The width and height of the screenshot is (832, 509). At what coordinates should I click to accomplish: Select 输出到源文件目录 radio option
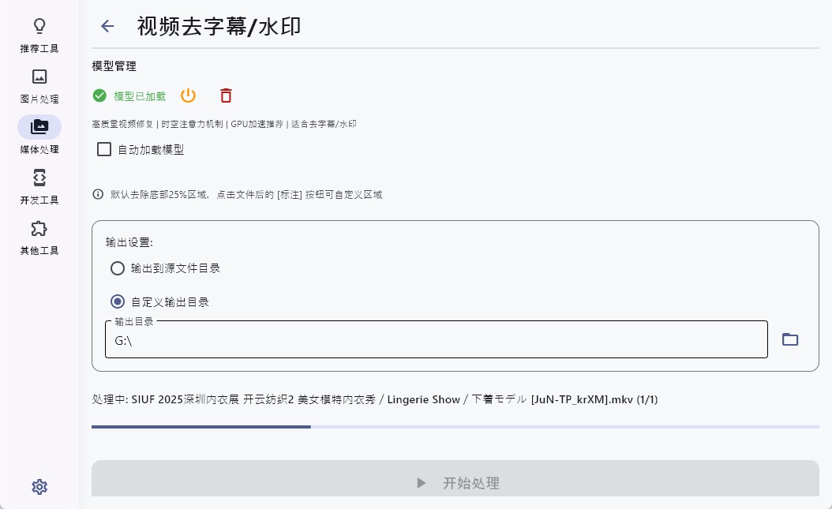(118, 268)
